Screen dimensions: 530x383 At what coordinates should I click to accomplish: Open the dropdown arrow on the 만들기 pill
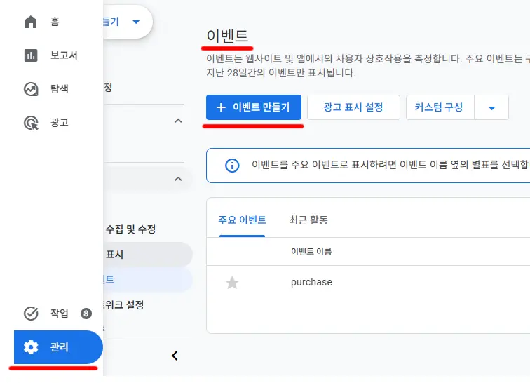pyautogui.click(x=136, y=22)
